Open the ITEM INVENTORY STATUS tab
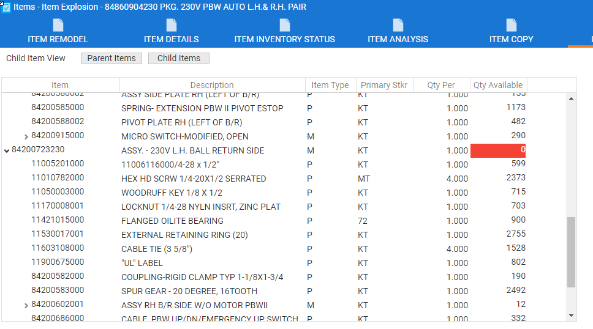 (x=285, y=32)
